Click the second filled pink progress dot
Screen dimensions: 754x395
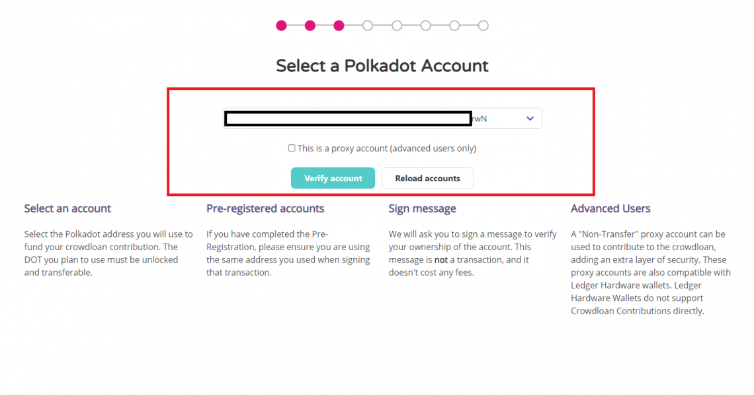pos(310,25)
